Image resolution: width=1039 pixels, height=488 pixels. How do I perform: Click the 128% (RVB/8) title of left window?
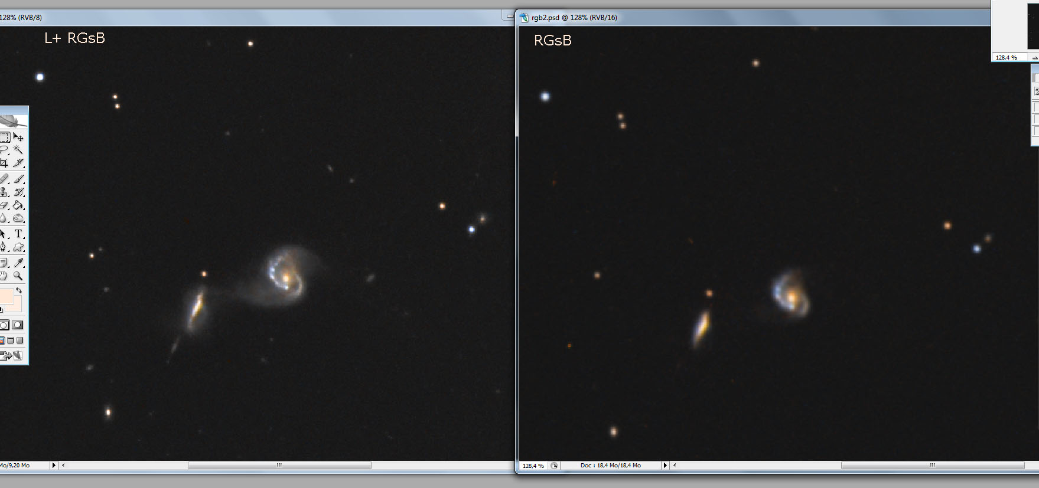tap(21, 18)
